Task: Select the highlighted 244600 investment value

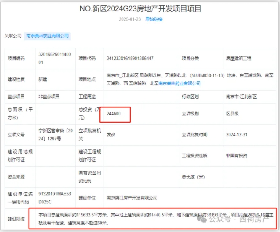Action: [x=115, y=114]
